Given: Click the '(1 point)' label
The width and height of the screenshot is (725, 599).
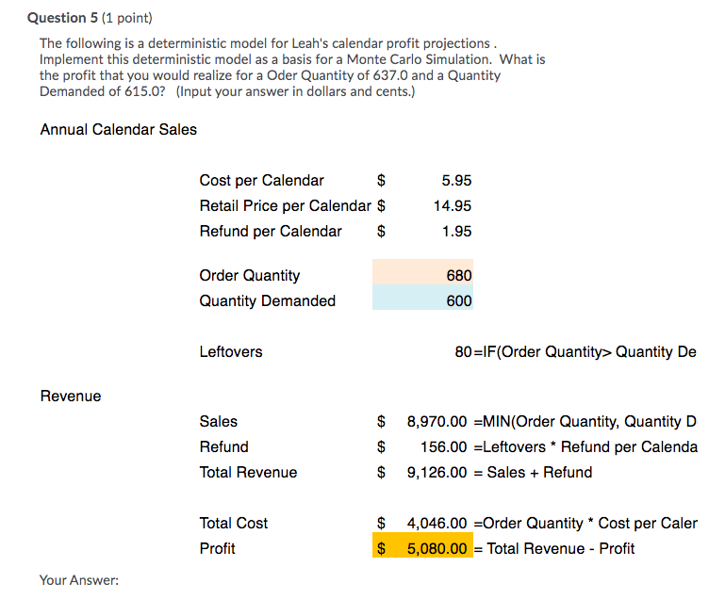Looking at the screenshot, I should (x=126, y=18).
